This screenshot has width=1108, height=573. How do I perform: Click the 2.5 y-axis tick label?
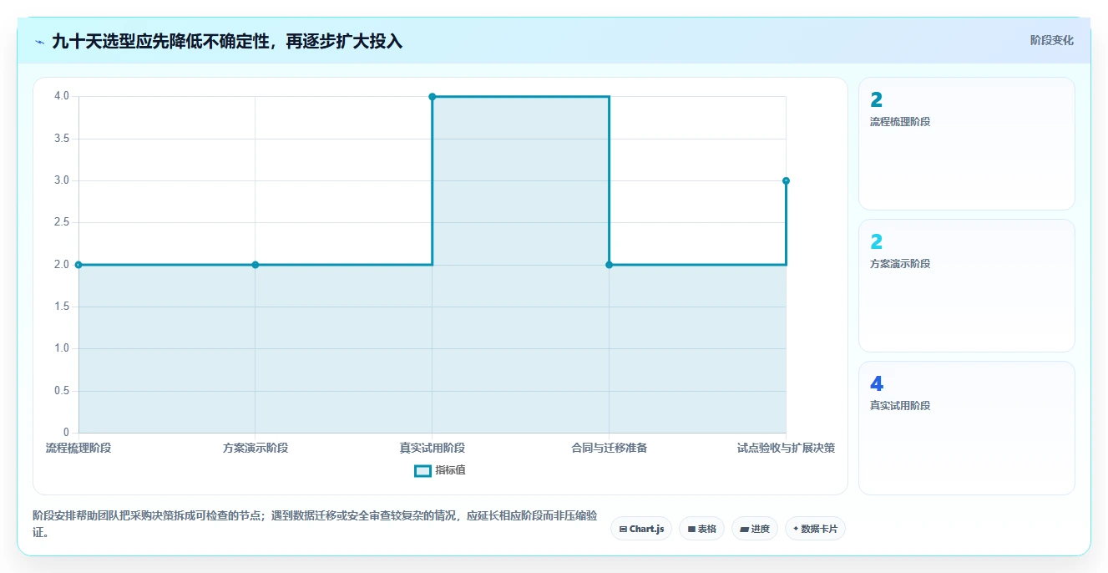pyautogui.click(x=62, y=223)
